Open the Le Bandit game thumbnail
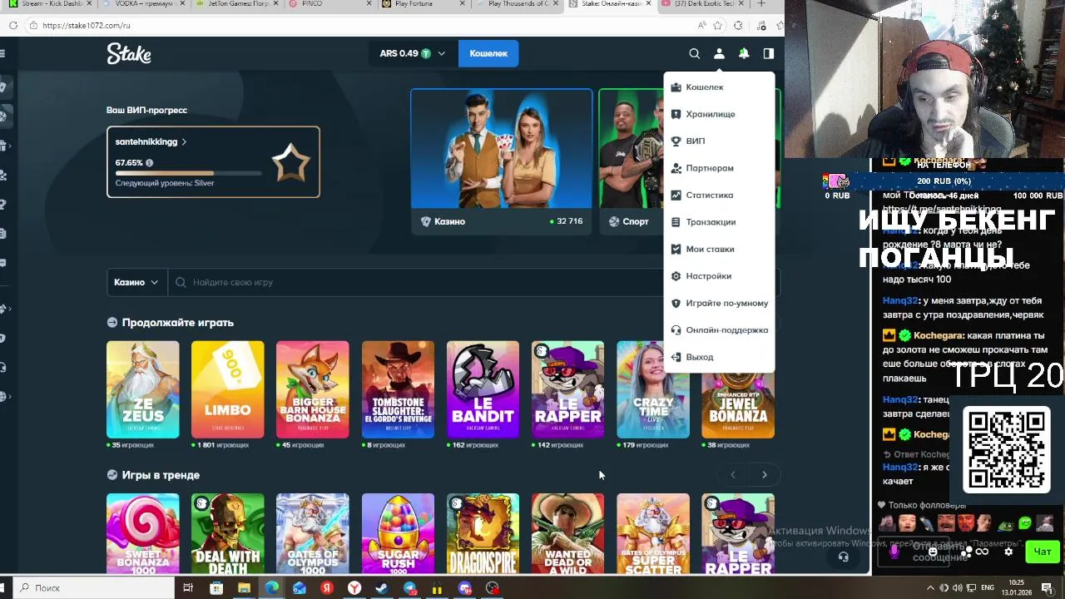The image size is (1065, 599). (x=483, y=389)
